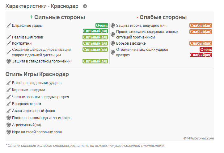Click Слабый(ая) badge for Защита игрока, ведущего мяч
The width and height of the screenshot is (224, 153).
point(201,26)
